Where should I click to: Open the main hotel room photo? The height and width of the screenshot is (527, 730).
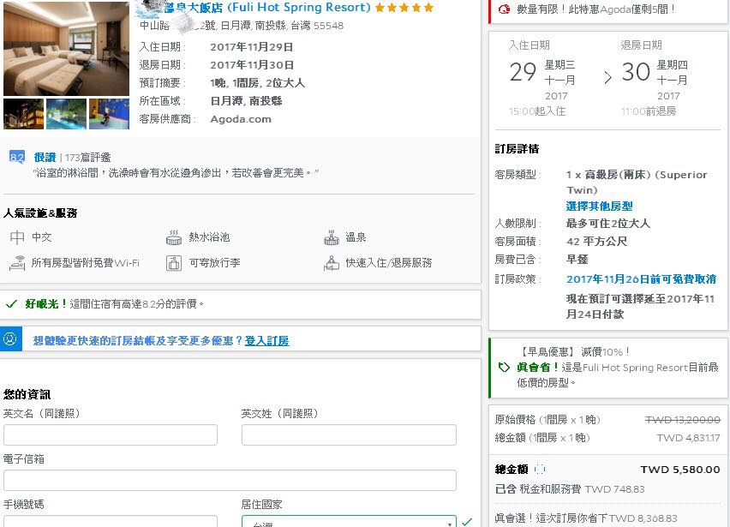coord(66,49)
